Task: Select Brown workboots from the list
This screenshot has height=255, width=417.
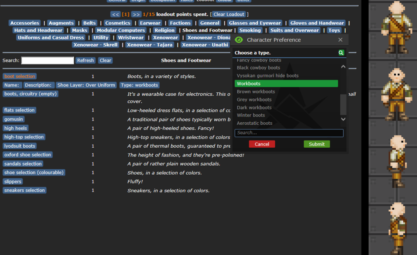Action: pos(256,92)
